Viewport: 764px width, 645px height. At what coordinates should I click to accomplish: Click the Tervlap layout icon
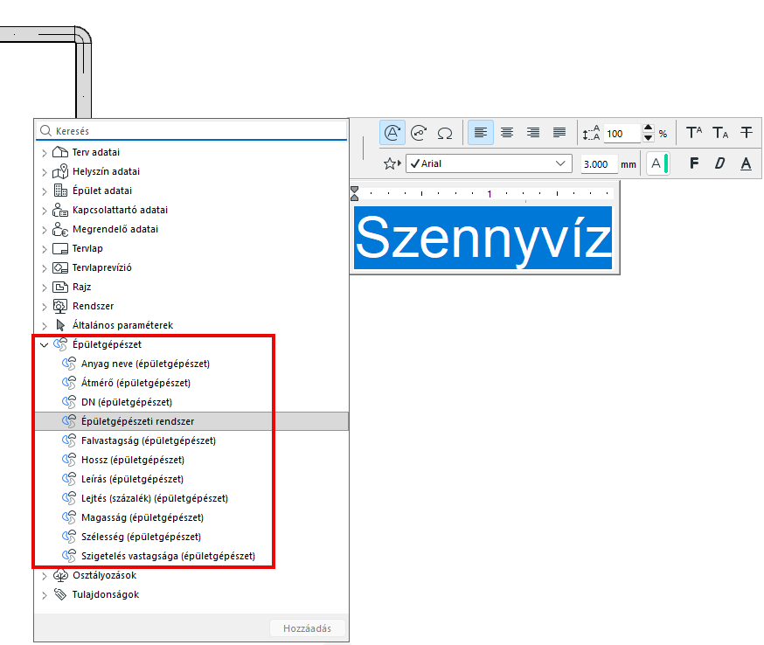[x=60, y=248]
